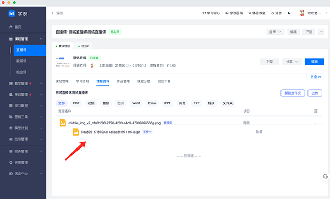Collapse the class info with 折叠

coord(316,77)
